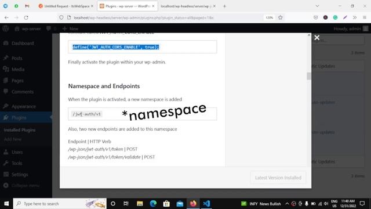This screenshot has height=209, width=371.
Task: Close the plugin details modal with X
Action: (x=317, y=37)
